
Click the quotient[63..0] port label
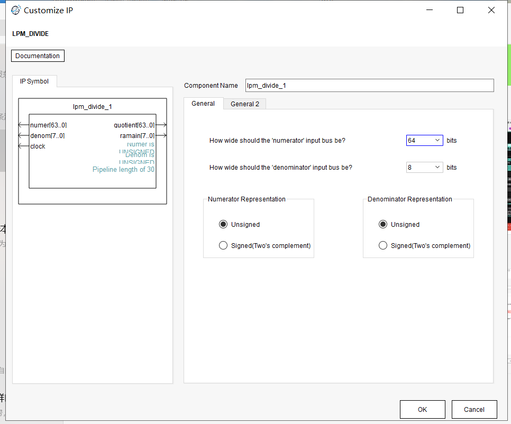(x=134, y=125)
